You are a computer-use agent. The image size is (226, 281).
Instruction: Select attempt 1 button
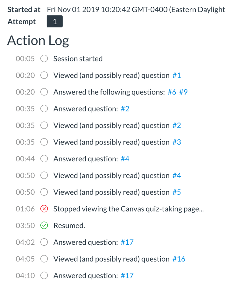(54, 21)
